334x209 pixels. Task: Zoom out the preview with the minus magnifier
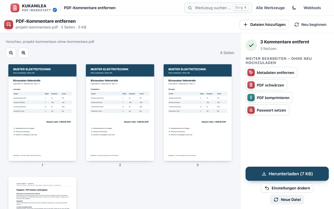tap(11, 53)
